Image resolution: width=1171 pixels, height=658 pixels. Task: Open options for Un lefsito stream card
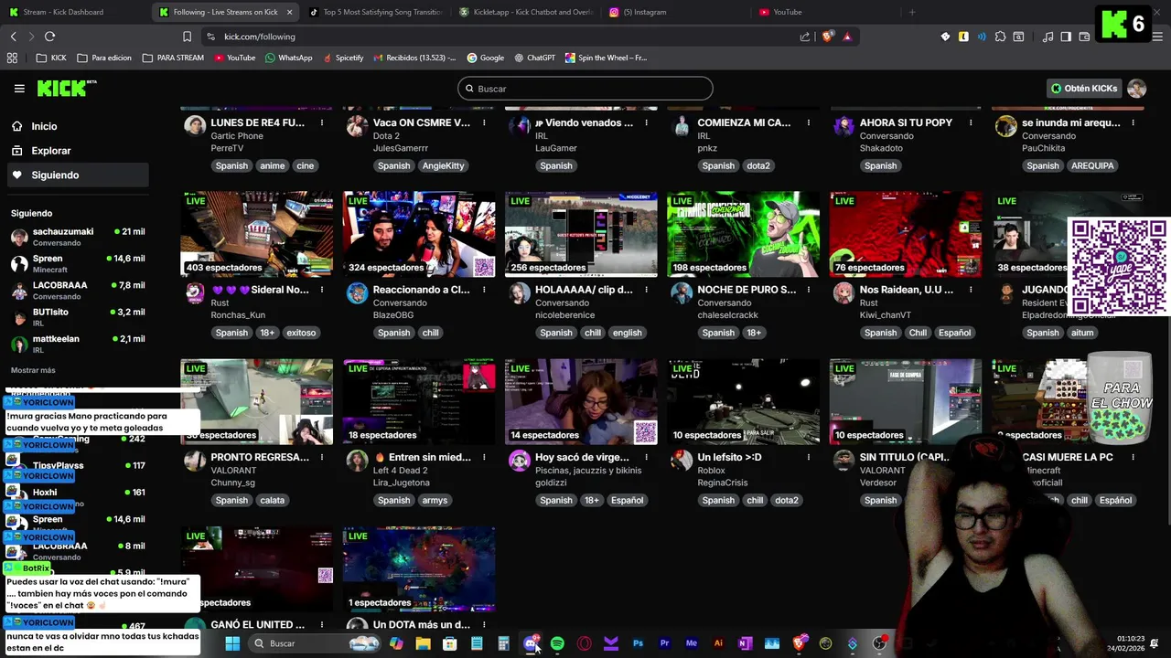tap(809, 457)
